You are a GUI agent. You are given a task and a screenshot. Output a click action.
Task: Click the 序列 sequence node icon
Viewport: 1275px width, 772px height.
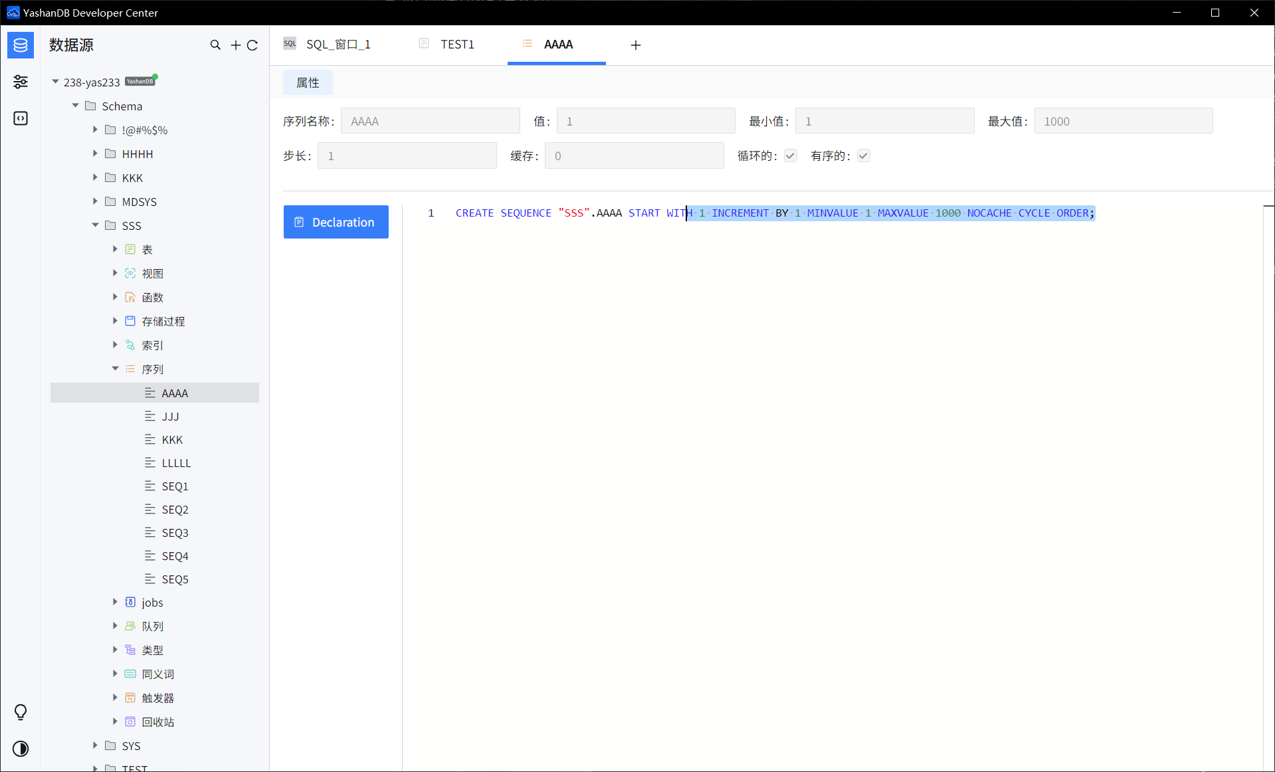tap(130, 369)
